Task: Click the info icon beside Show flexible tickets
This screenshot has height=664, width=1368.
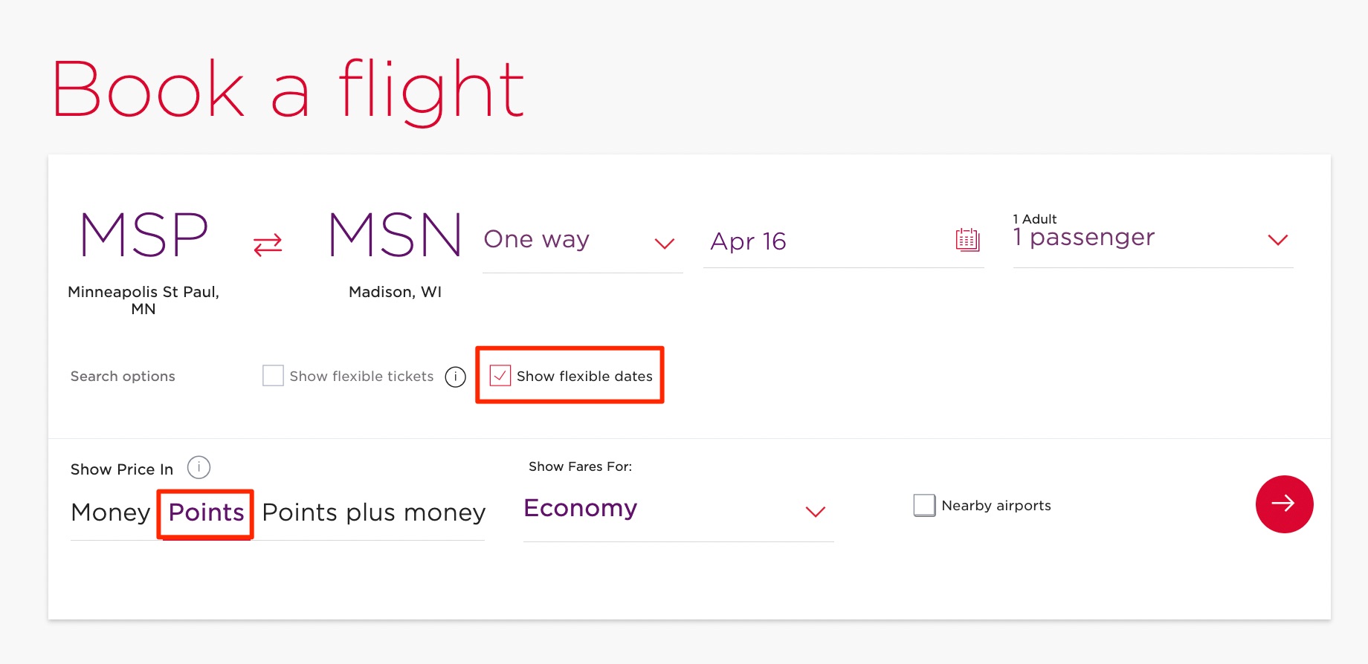Action: 455,377
